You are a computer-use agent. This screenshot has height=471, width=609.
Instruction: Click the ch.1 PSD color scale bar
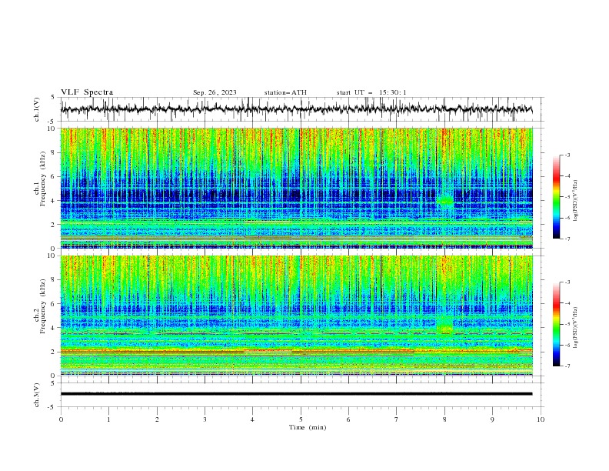click(556, 197)
